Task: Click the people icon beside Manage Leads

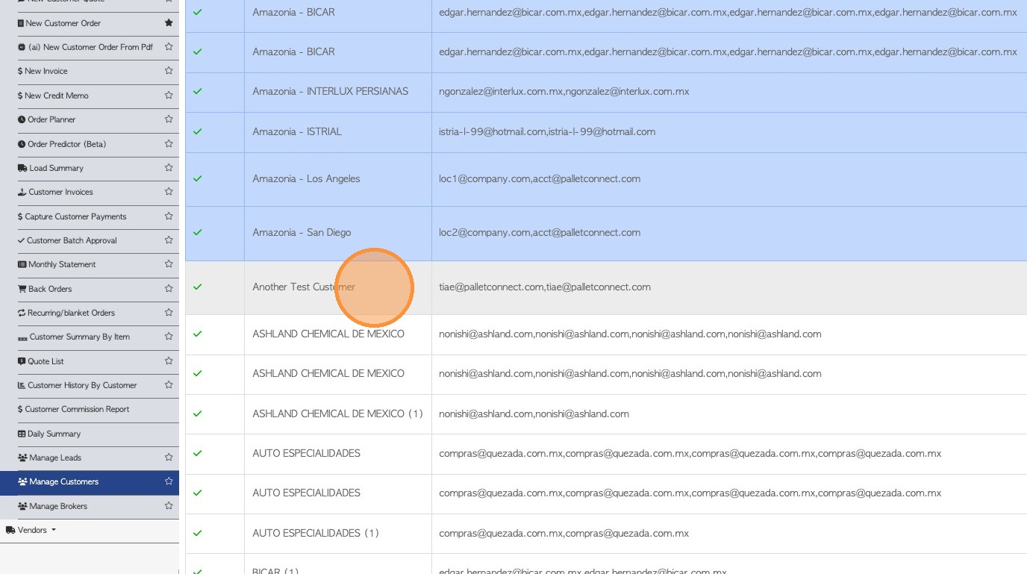Action: tap(22, 458)
